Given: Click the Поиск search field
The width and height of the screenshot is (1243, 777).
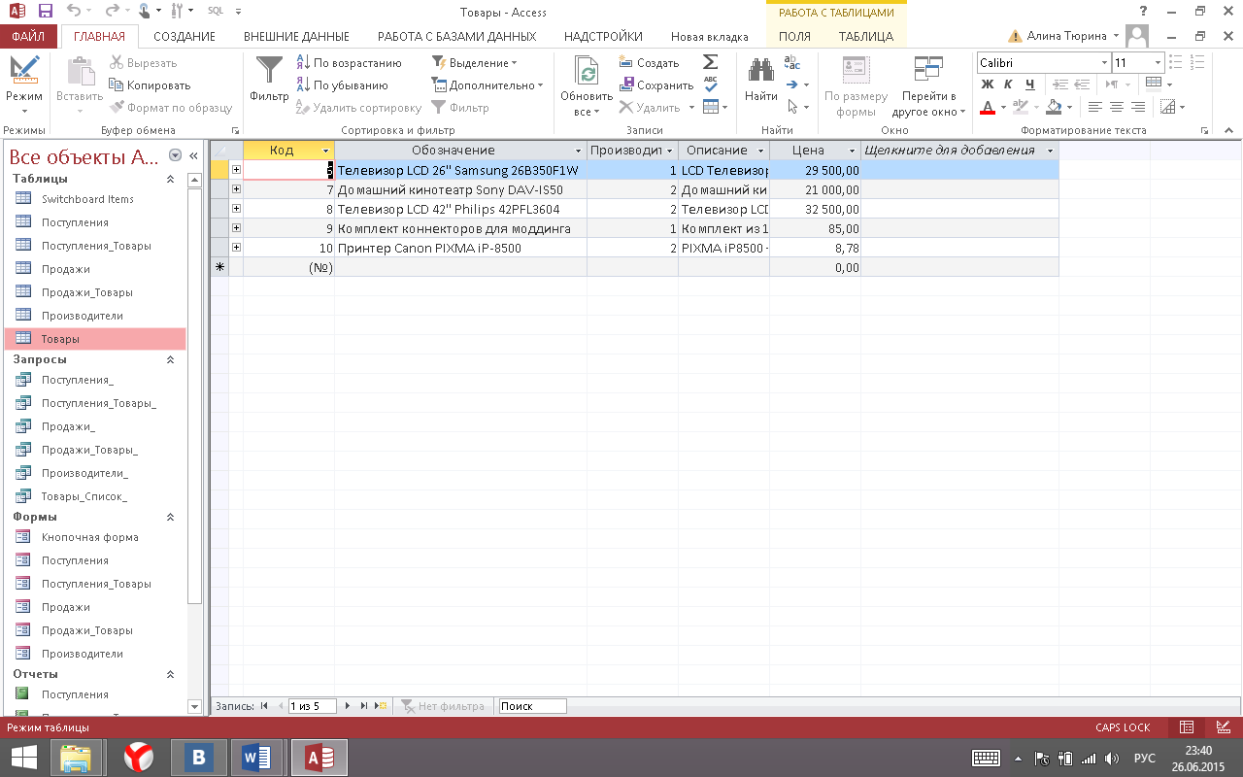Looking at the screenshot, I should (x=532, y=706).
